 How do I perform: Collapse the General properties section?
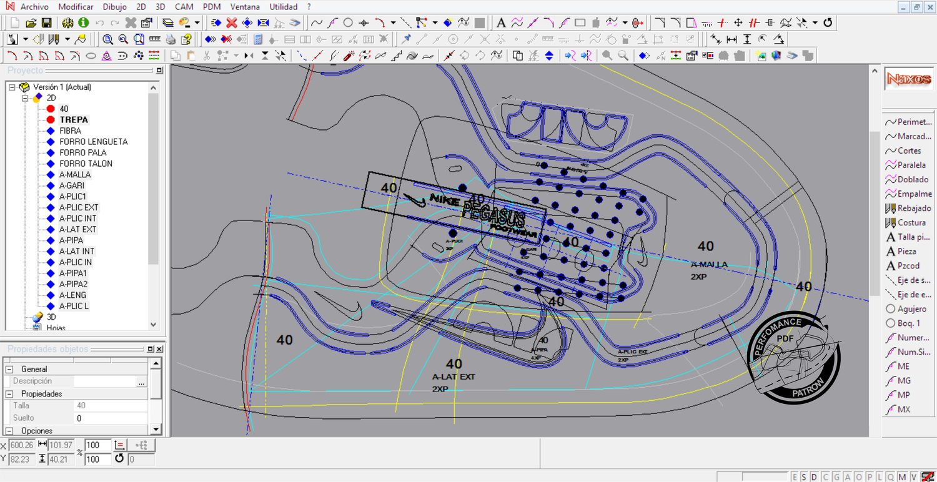pos(10,369)
